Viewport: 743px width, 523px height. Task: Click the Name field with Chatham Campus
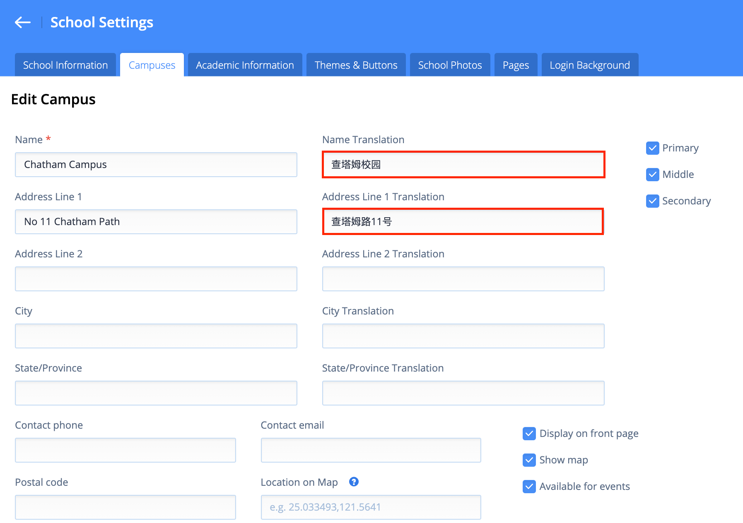[x=156, y=165]
